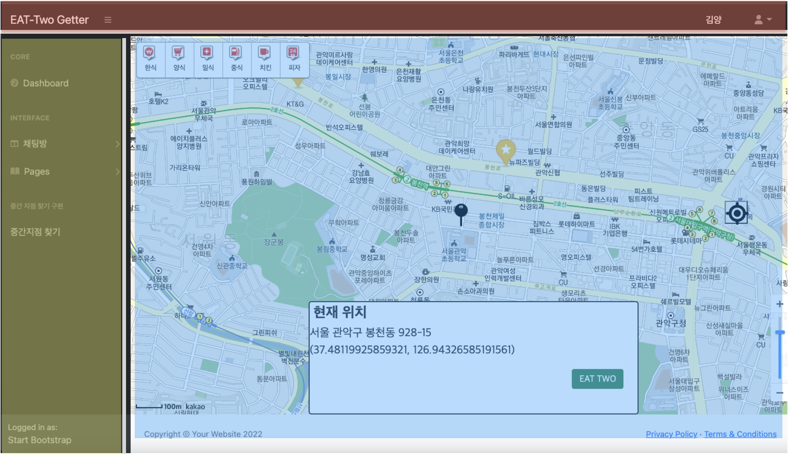Open the user profile dropdown
Screen dimensions: 788x455
coord(762,20)
